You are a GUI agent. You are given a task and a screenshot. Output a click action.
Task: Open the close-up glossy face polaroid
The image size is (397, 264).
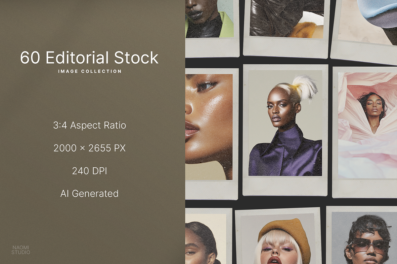pyautogui.click(x=212, y=134)
